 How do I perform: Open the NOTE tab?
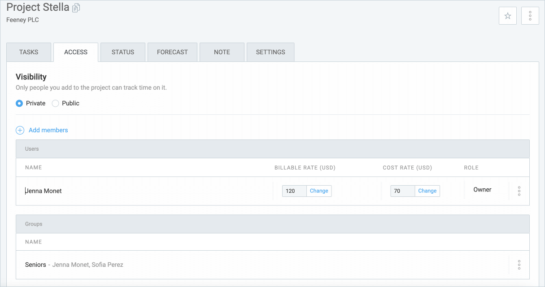click(222, 52)
